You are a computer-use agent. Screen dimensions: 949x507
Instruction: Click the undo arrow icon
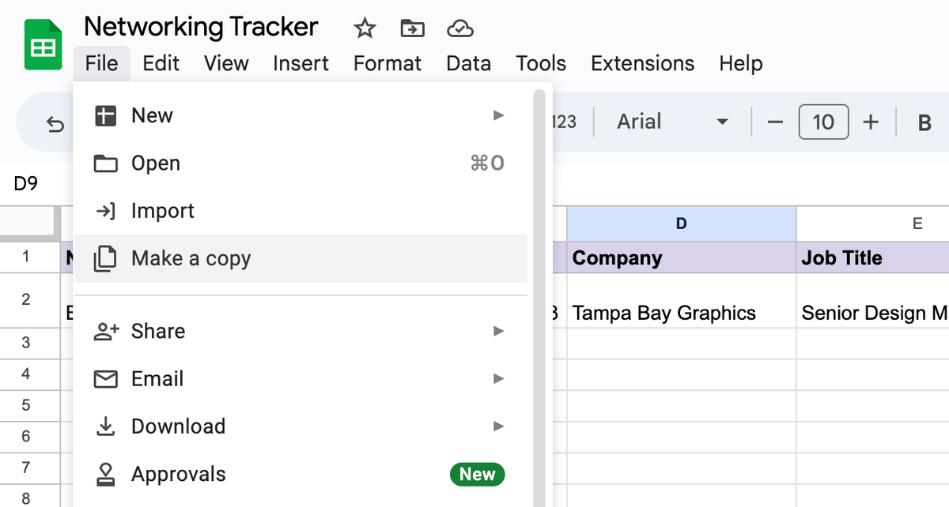tap(55, 123)
